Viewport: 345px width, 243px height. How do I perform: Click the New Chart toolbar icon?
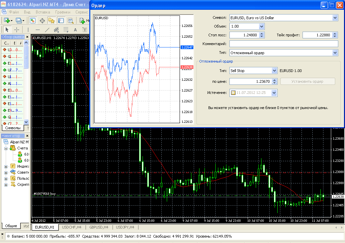pyautogui.click(x=7, y=21)
